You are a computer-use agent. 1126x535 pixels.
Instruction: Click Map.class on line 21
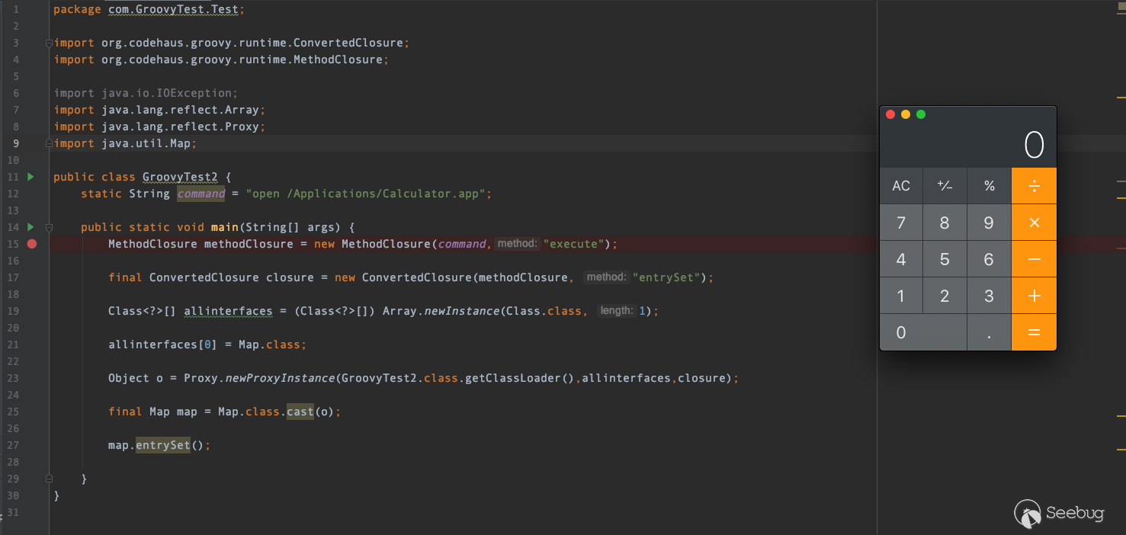[269, 344]
